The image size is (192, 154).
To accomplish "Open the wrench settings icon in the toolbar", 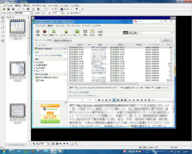I will [82, 9].
